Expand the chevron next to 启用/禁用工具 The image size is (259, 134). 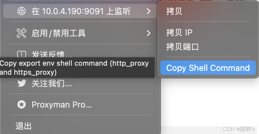[149, 33]
